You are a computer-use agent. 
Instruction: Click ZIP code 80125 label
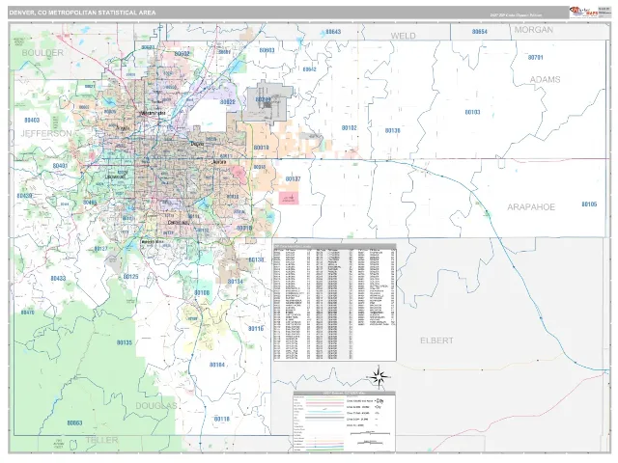130,277
